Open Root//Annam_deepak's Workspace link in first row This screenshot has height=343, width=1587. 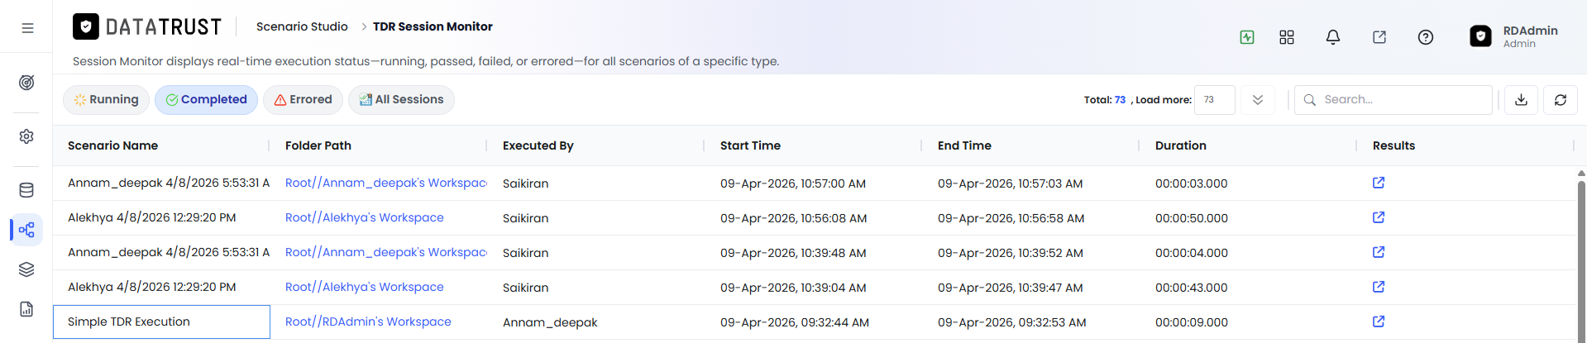386,183
